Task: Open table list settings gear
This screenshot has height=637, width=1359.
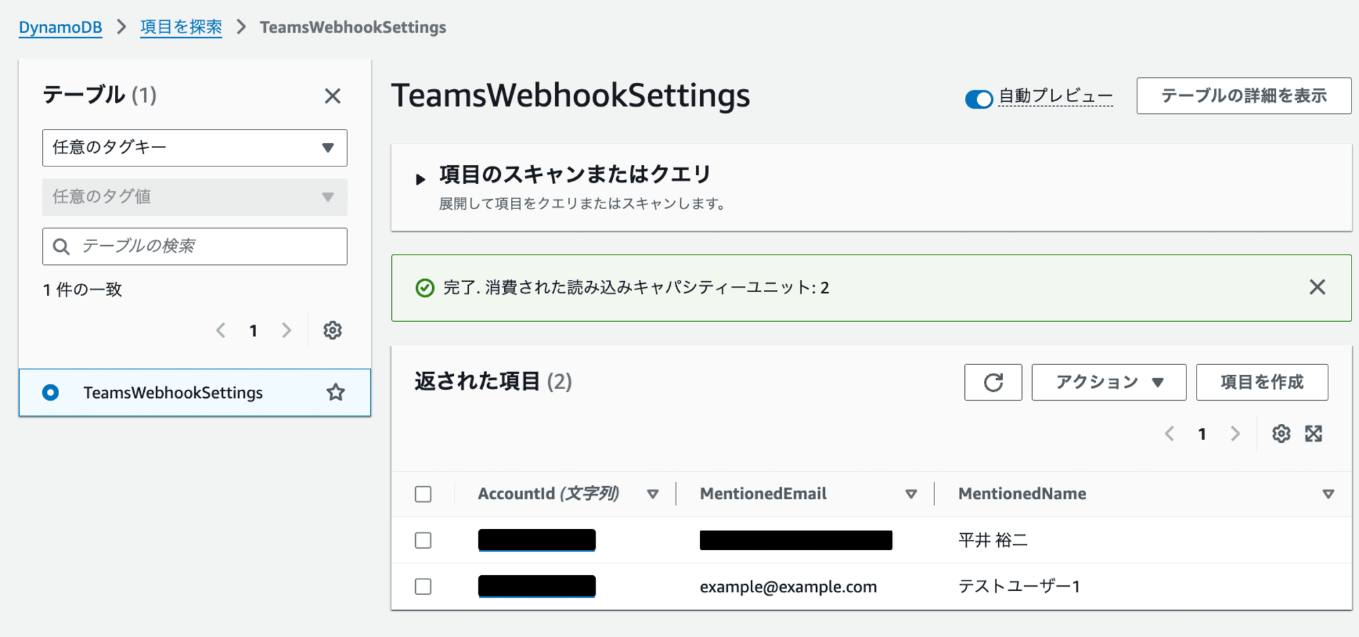Action: (332, 330)
